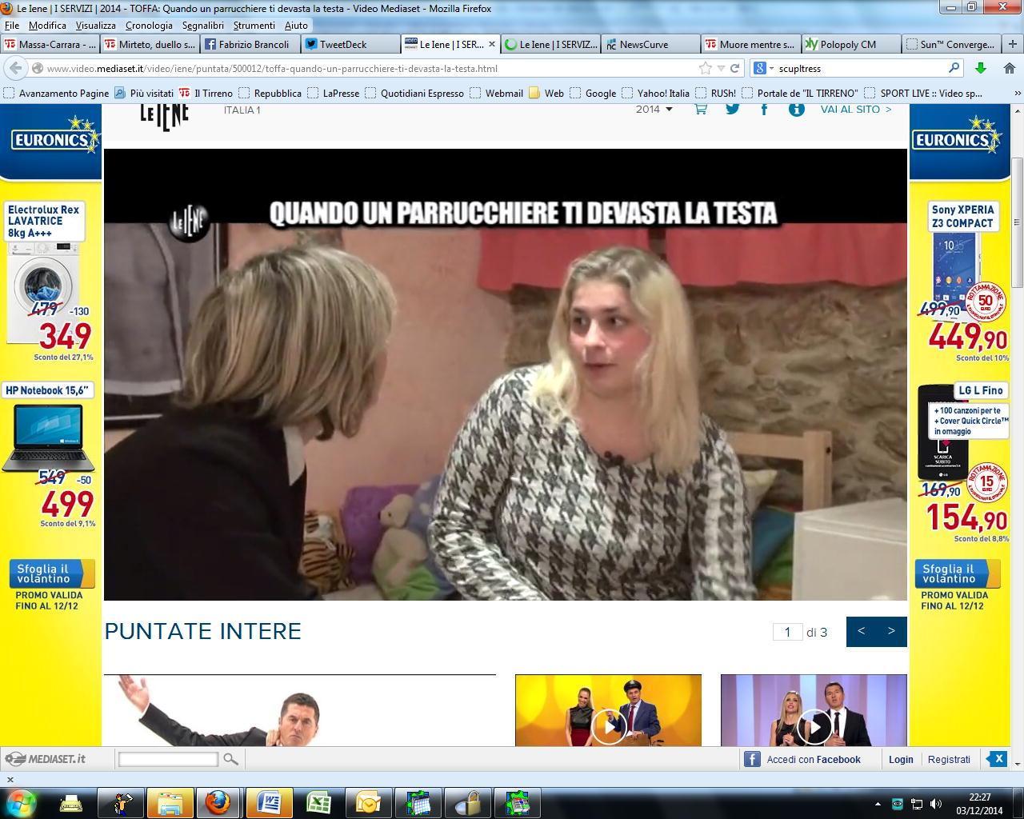Close the active Le Iene tab
The image size is (1024, 819).
[x=492, y=44]
